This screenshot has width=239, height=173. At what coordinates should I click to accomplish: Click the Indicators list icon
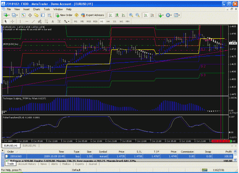pos(160,15)
